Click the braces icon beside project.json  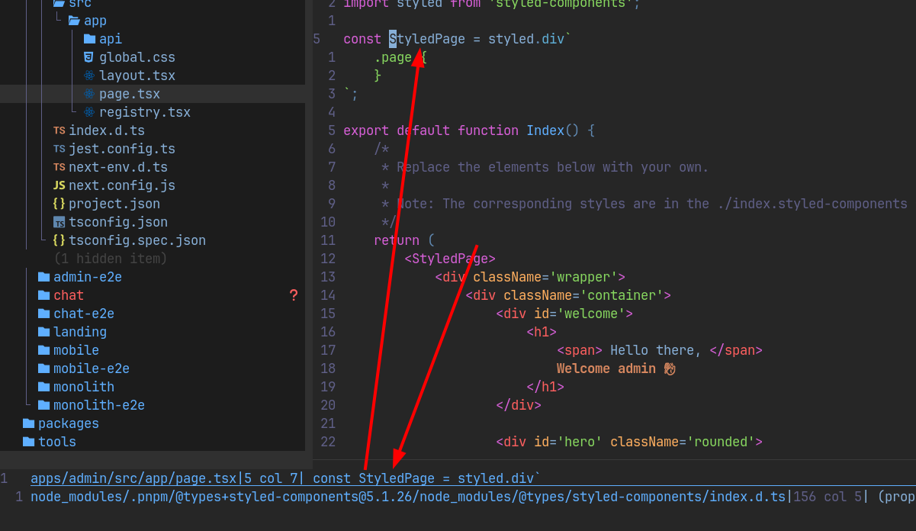[x=59, y=204]
